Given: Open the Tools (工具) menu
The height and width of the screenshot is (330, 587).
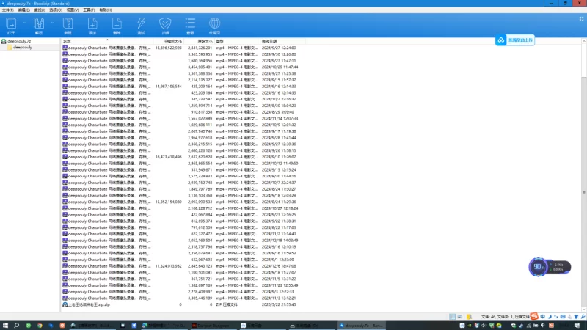Looking at the screenshot, I should click(x=89, y=10).
